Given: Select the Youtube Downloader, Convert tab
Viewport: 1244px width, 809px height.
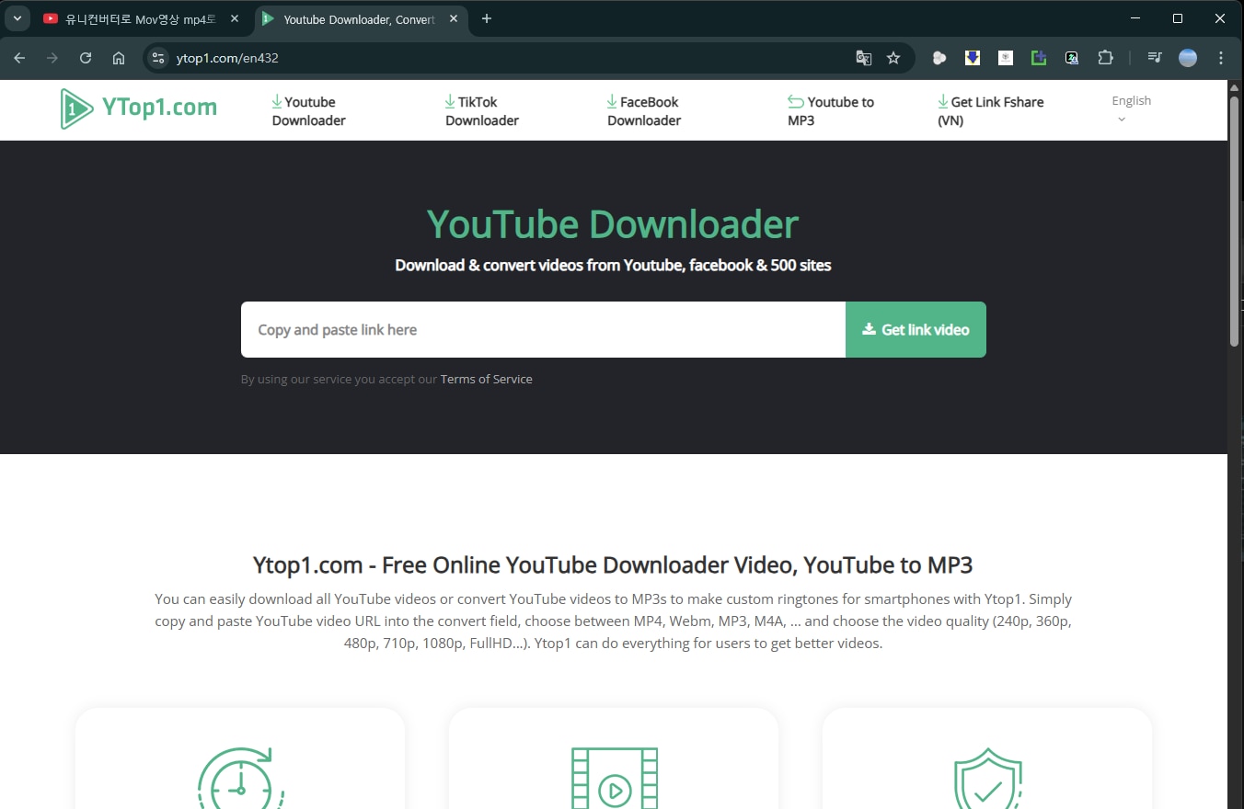Looking at the screenshot, I should 360,18.
